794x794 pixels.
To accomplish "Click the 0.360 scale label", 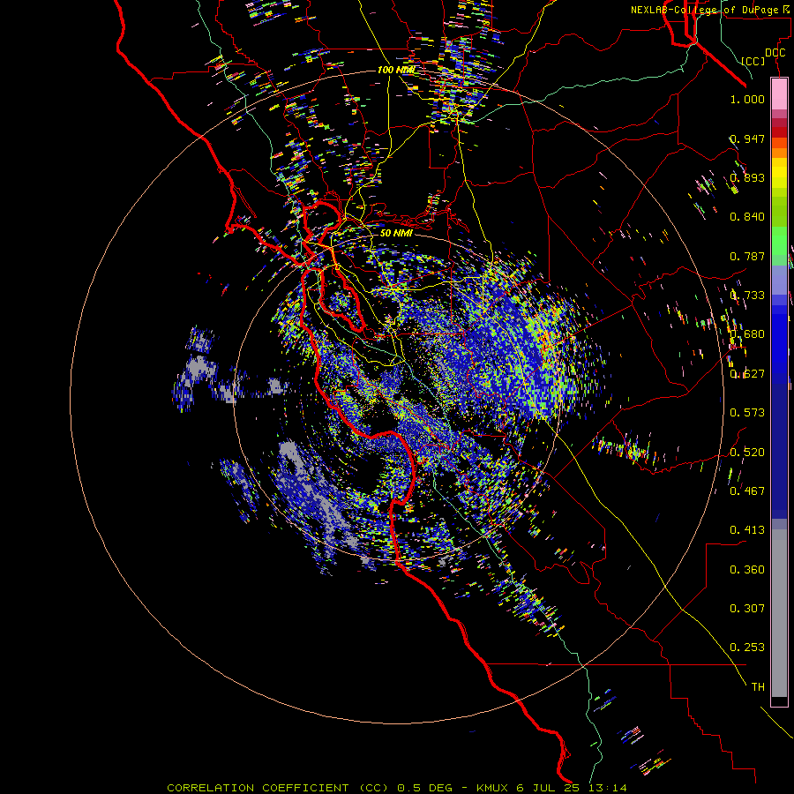I will pyautogui.click(x=747, y=570).
